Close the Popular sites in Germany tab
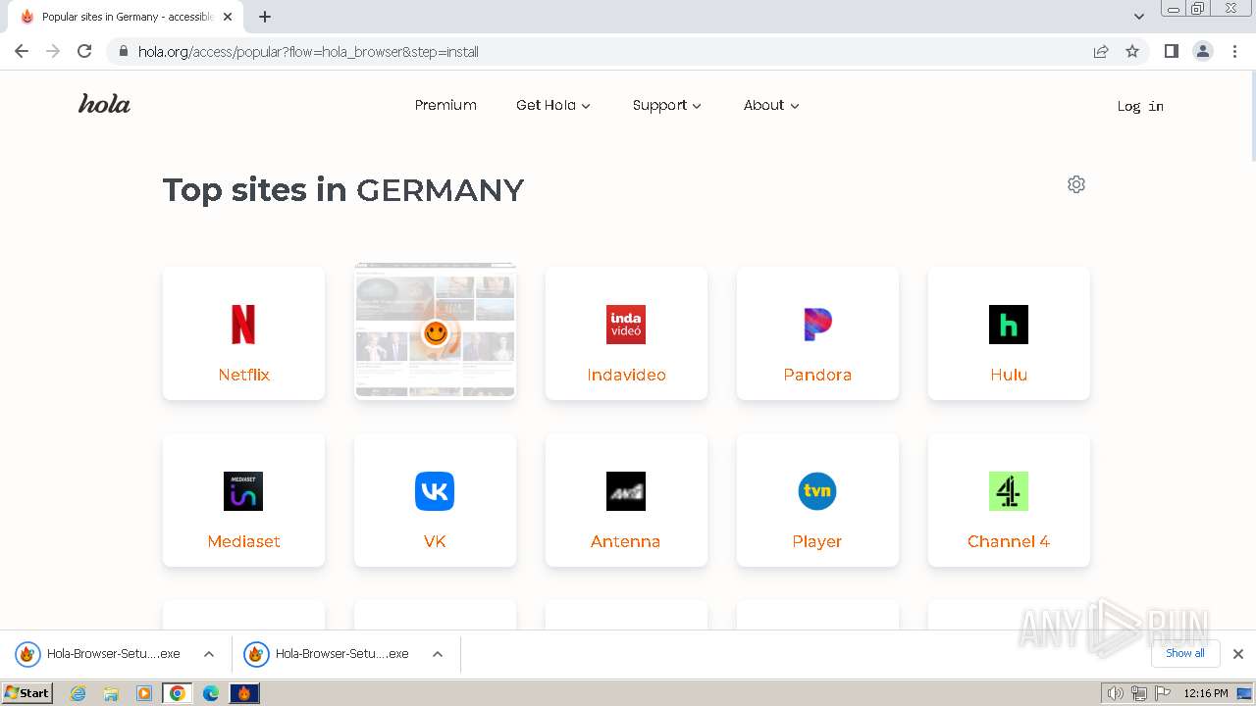 click(x=228, y=17)
